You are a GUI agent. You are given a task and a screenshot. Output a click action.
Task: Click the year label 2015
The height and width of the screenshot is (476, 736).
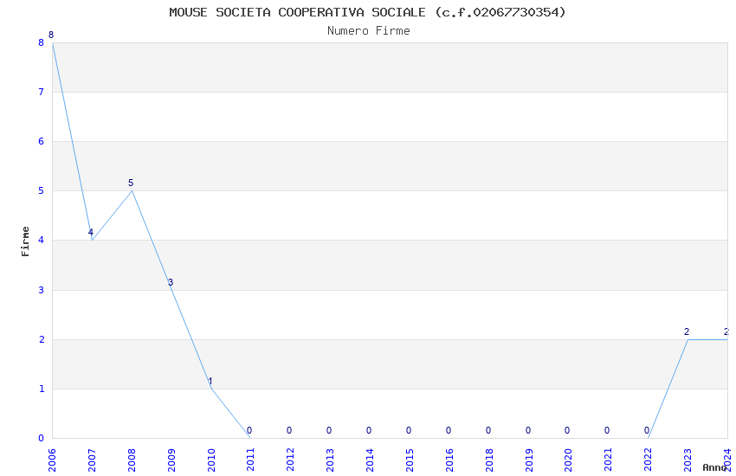point(410,460)
